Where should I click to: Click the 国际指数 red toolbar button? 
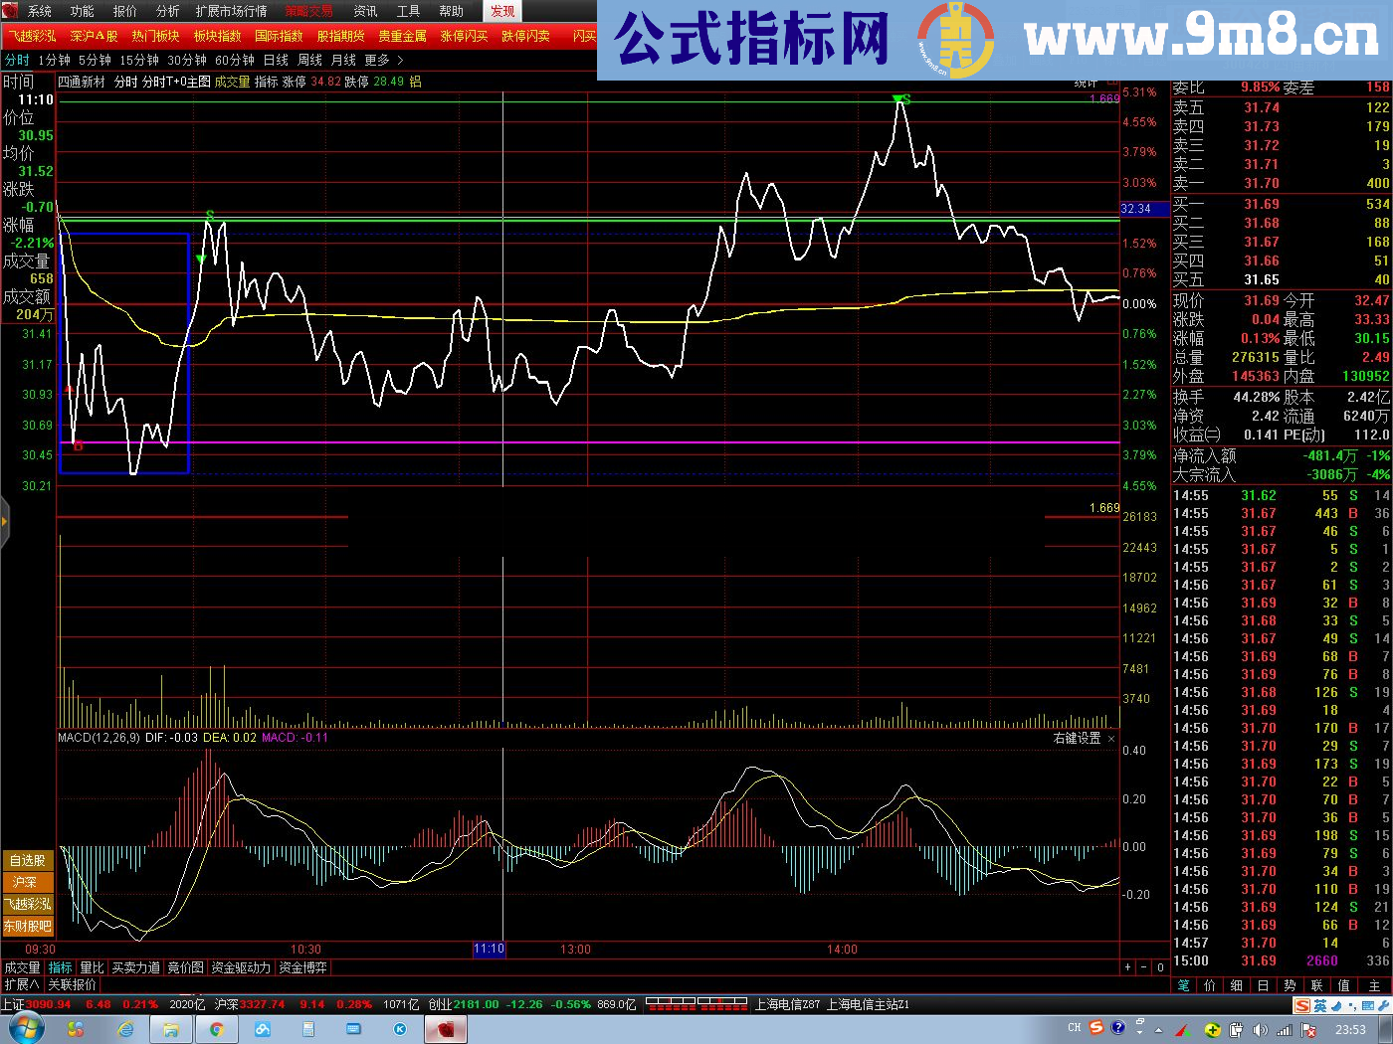pos(279,36)
